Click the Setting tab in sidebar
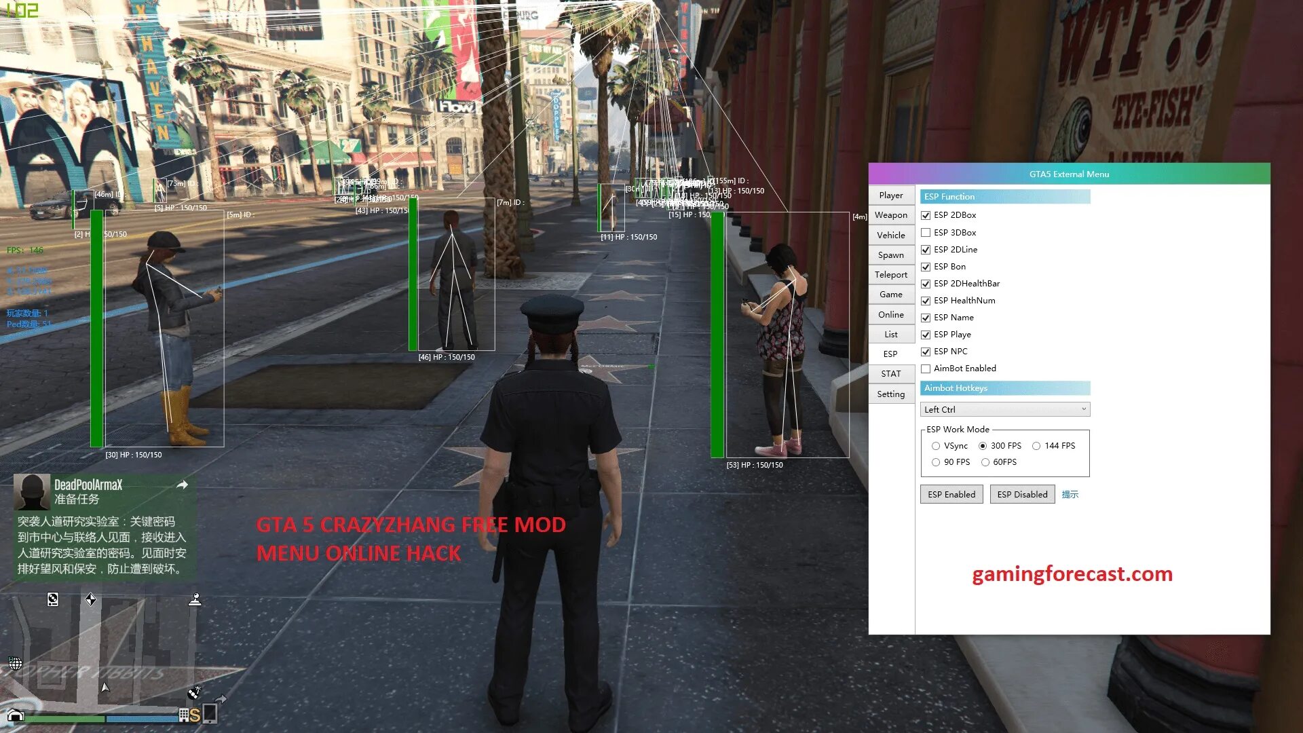1303x733 pixels. pyautogui.click(x=891, y=393)
